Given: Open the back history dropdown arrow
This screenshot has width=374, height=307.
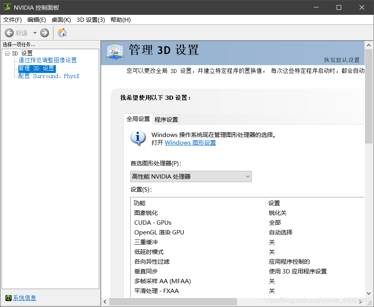Looking at the screenshot, I should [35, 33].
